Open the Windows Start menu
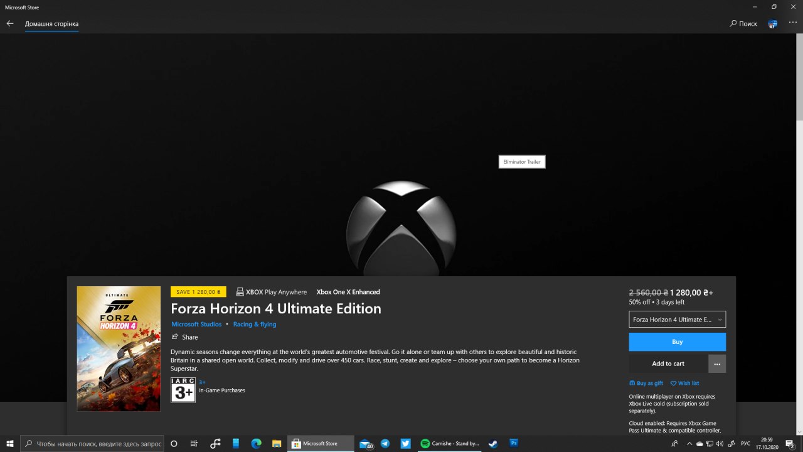The image size is (803, 452). coord(10,443)
